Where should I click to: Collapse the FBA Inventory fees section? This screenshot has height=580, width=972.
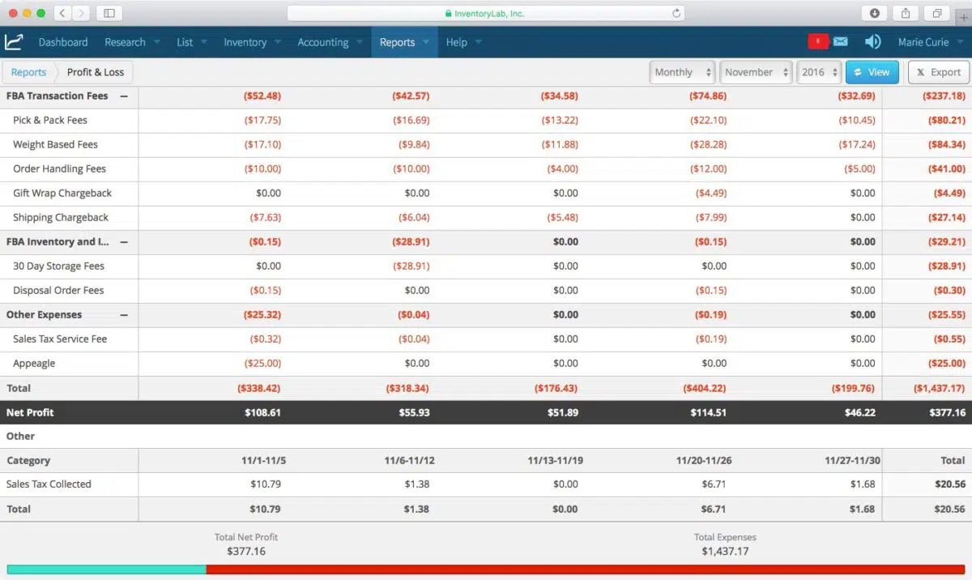124,241
